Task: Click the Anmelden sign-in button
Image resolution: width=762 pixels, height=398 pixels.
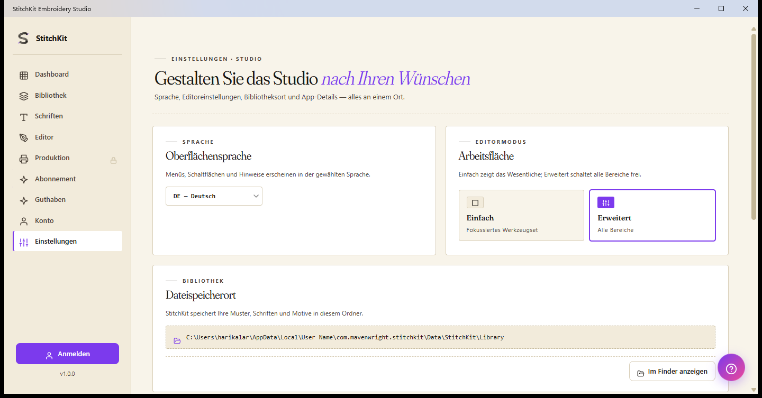Action: [67, 354]
